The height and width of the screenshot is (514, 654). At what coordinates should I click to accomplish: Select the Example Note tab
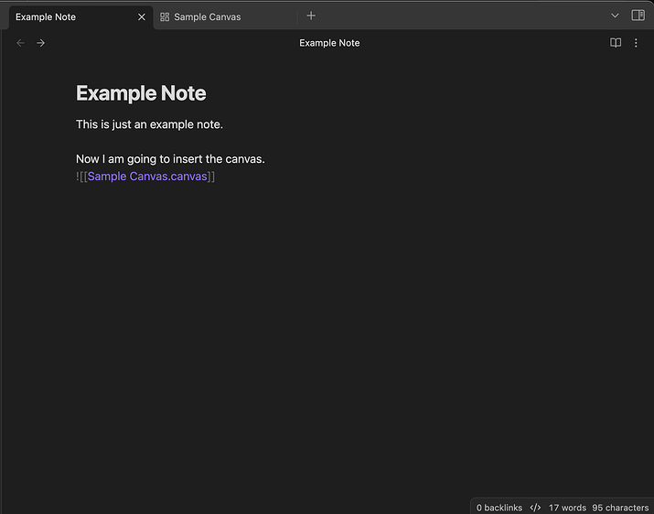[x=80, y=17]
